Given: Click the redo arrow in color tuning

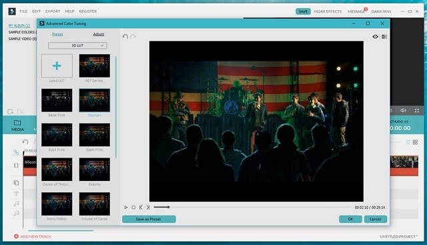Looking at the screenshot, I should click(x=133, y=37).
